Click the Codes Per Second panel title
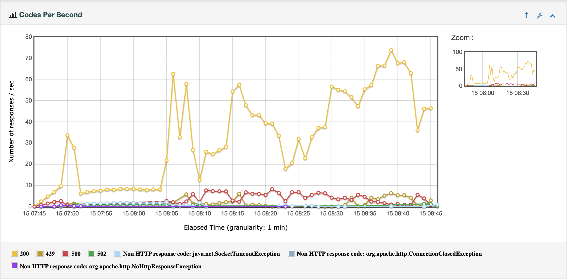 coord(51,15)
